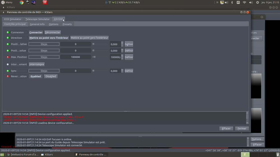Select Mettre au point vers l'extérieur
The height and width of the screenshot is (157, 280).
89,38
